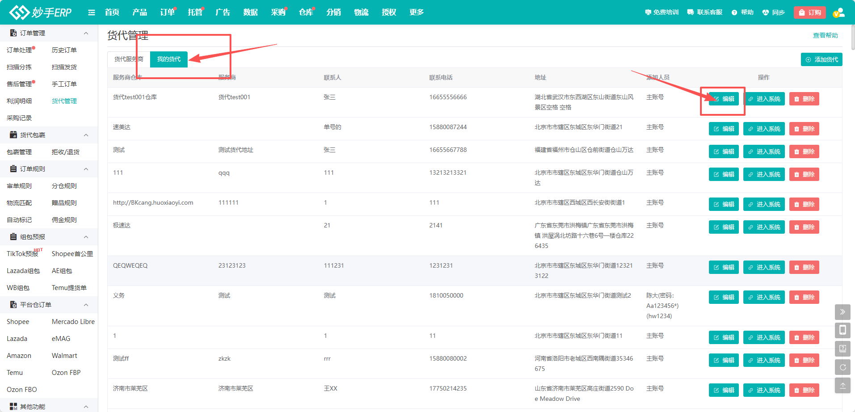Click the 添加货代 button
This screenshot has width=855, height=412.
coord(821,59)
